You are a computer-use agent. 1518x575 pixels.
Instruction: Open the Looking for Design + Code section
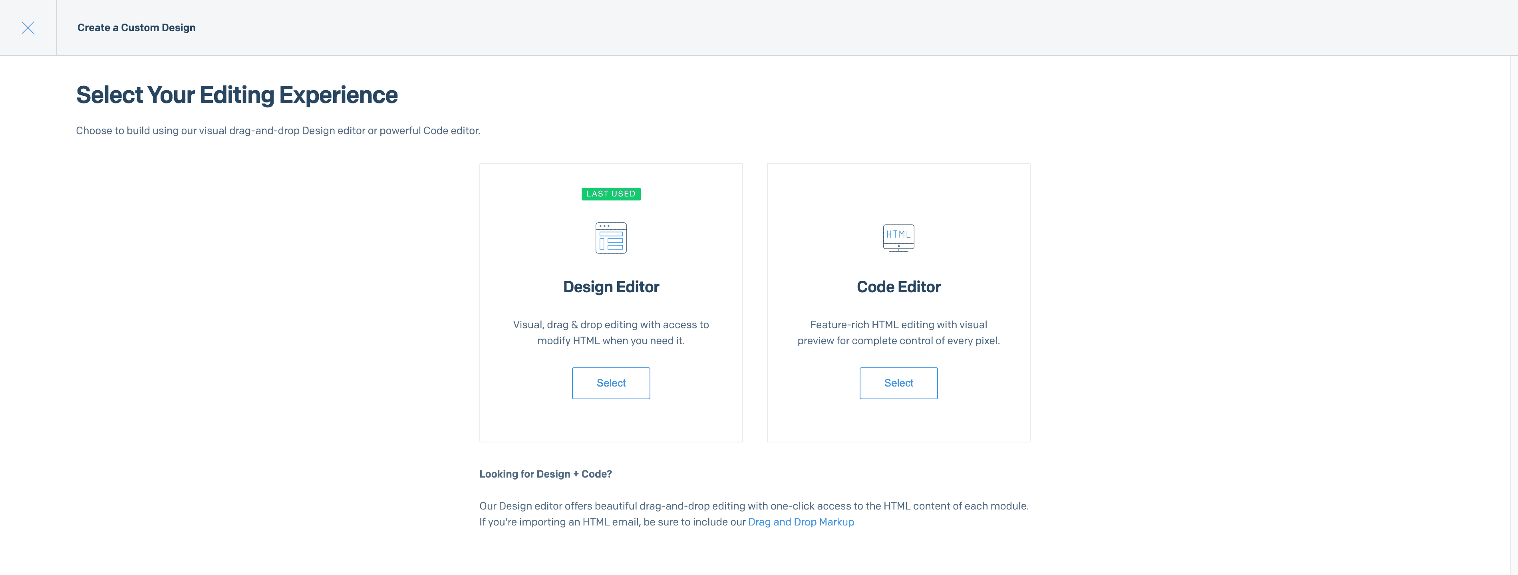coord(545,474)
